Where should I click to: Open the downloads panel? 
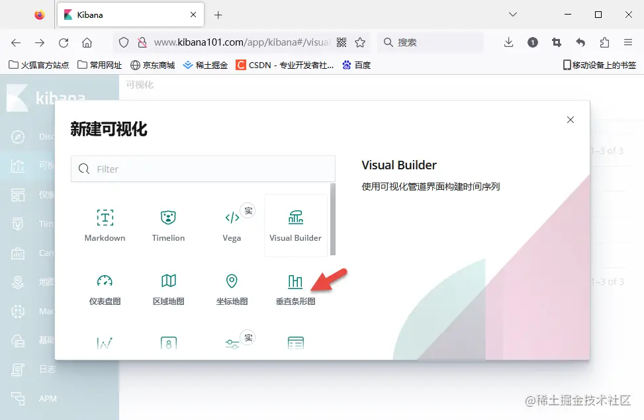pos(508,42)
